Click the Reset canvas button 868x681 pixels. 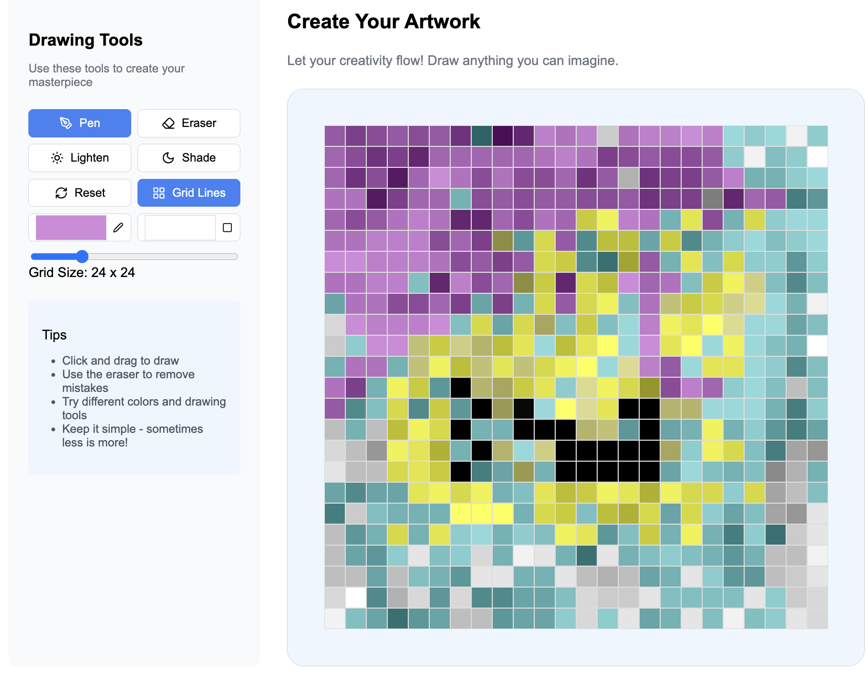pyautogui.click(x=80, y=193)
